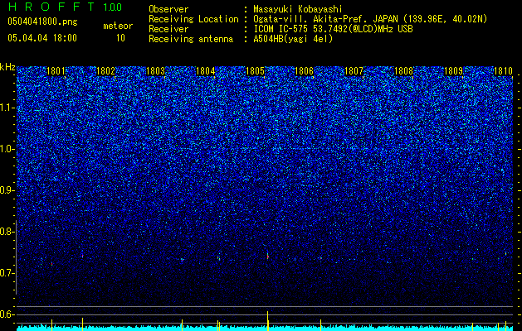Click the 1808 time axis label
This screenshot has height=331, width=522.
(x=403, y=71)
